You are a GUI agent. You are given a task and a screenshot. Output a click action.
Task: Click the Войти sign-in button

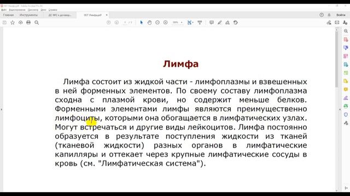pos(341,15)
